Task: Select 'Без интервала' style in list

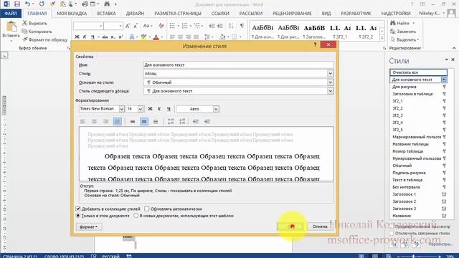Action: 418,187
